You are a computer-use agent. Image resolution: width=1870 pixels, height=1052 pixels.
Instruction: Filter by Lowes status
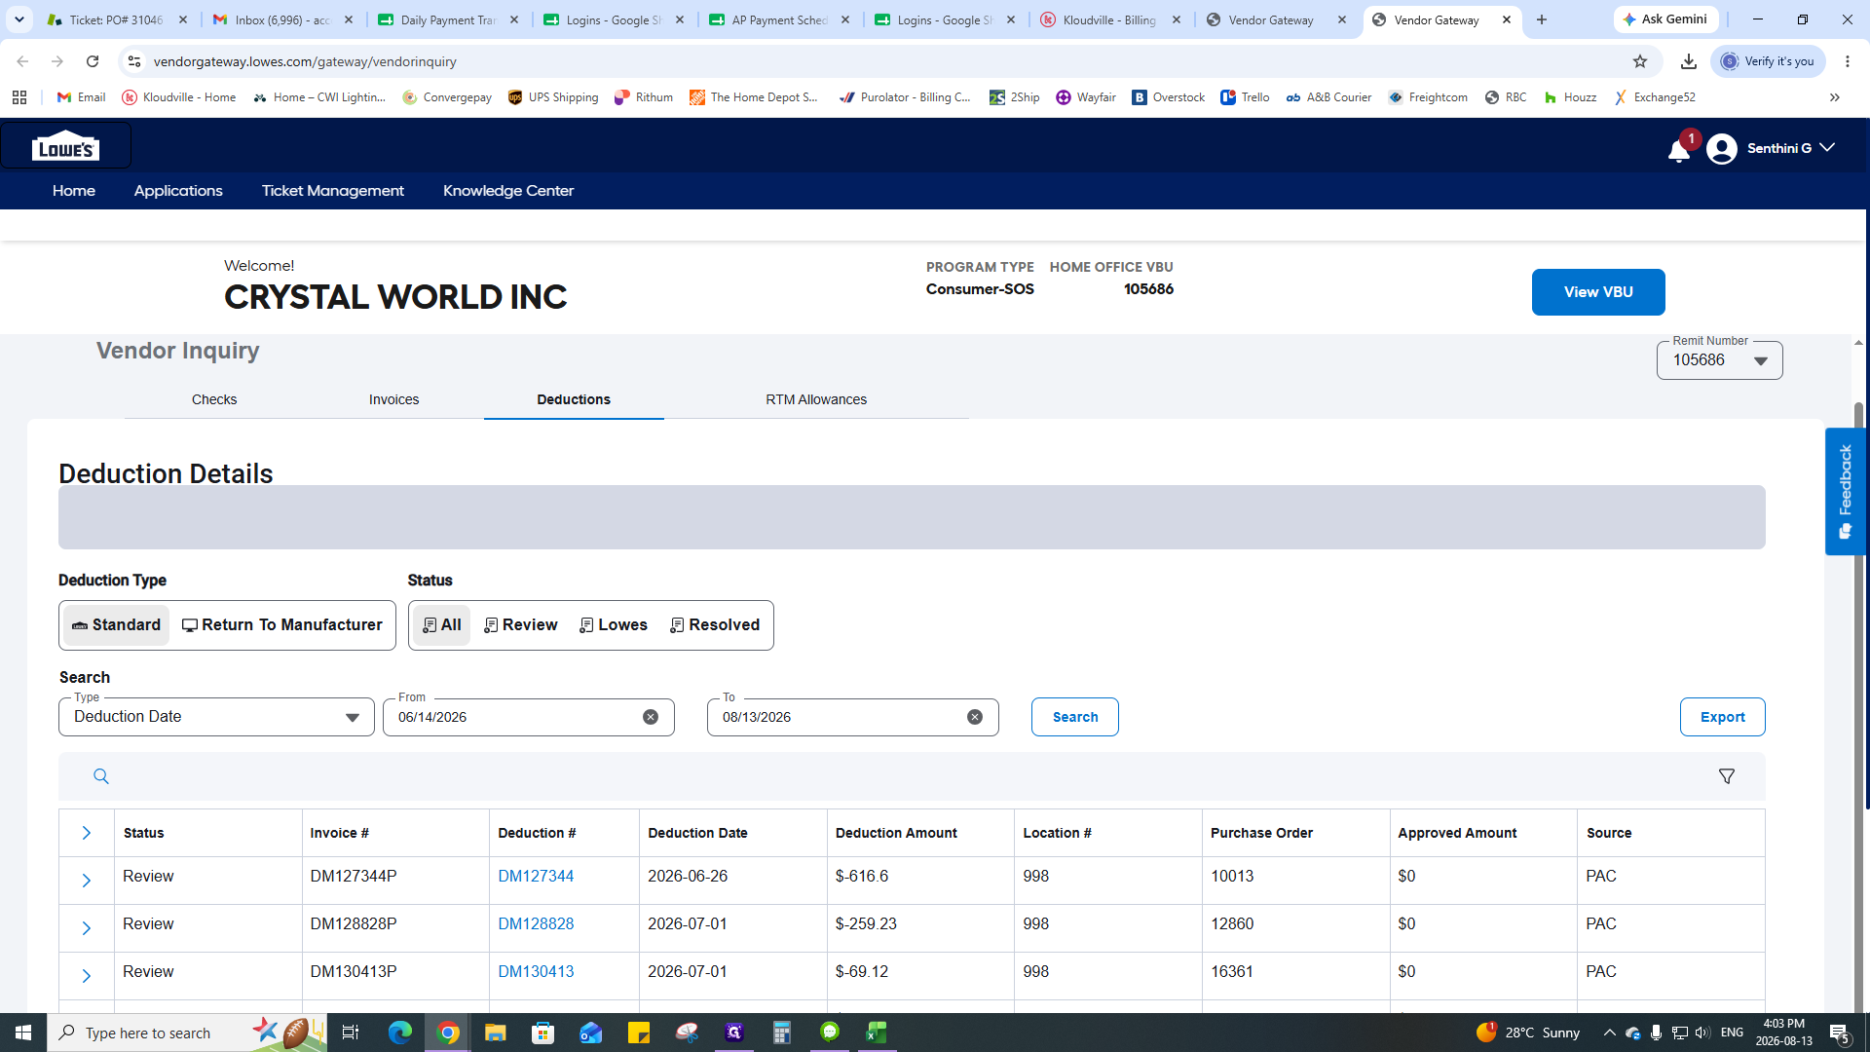tap(614, 625)
